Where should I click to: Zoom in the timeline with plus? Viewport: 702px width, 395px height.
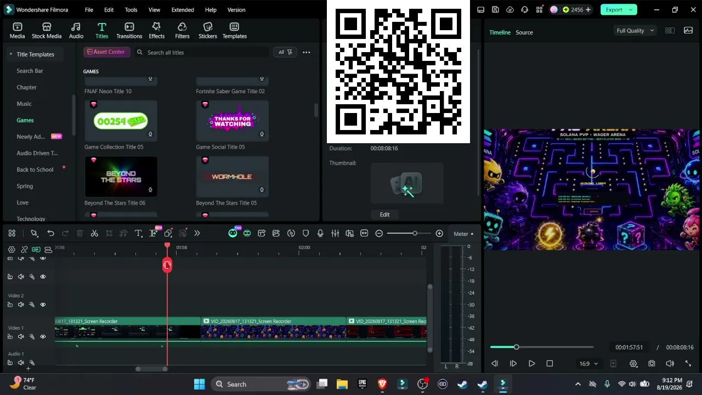[x=439, y=233]
